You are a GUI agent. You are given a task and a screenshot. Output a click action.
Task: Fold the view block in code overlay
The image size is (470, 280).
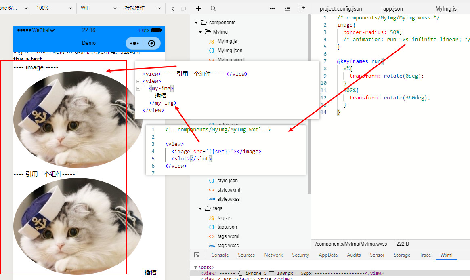pos(138,81)
